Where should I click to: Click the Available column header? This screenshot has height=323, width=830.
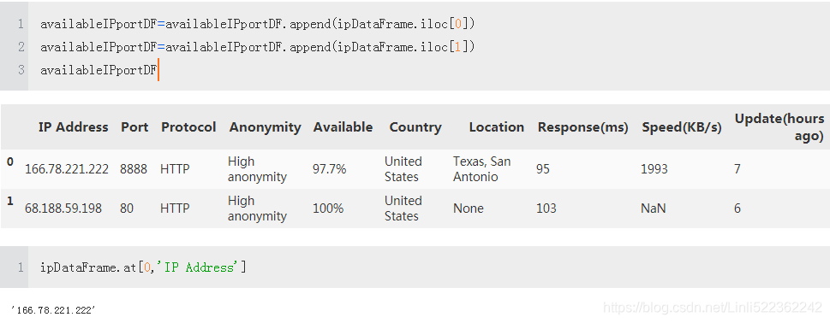point(343,127)
